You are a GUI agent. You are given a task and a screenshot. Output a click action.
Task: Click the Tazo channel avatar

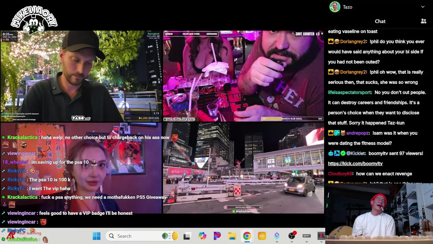[335, 7]
